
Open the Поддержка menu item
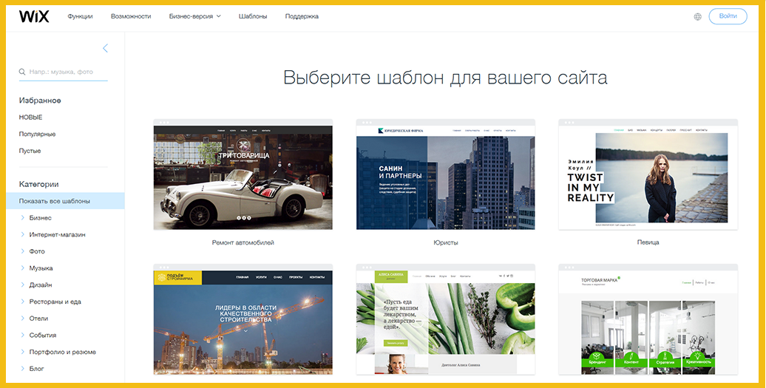[302, 16]
